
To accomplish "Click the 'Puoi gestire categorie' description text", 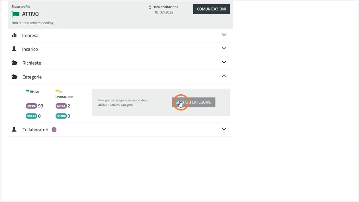I will point(123,102).
